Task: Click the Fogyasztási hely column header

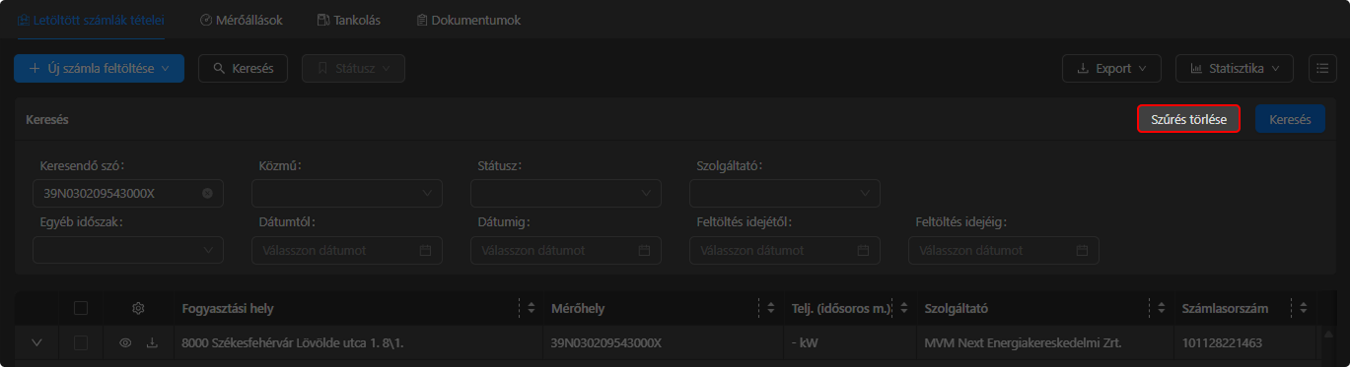Action: pos(228,309)
